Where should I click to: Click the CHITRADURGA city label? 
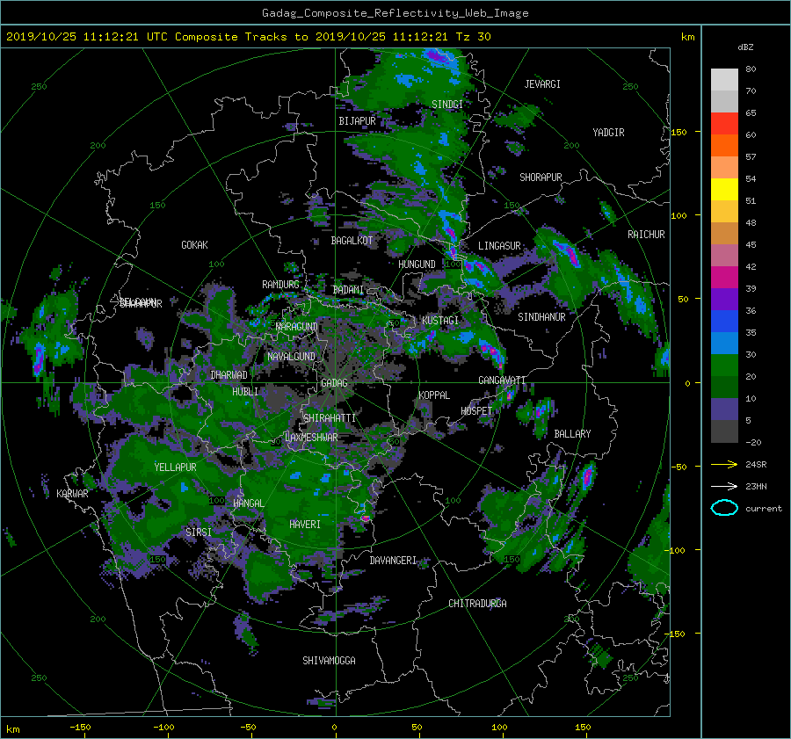coord(477,604)
